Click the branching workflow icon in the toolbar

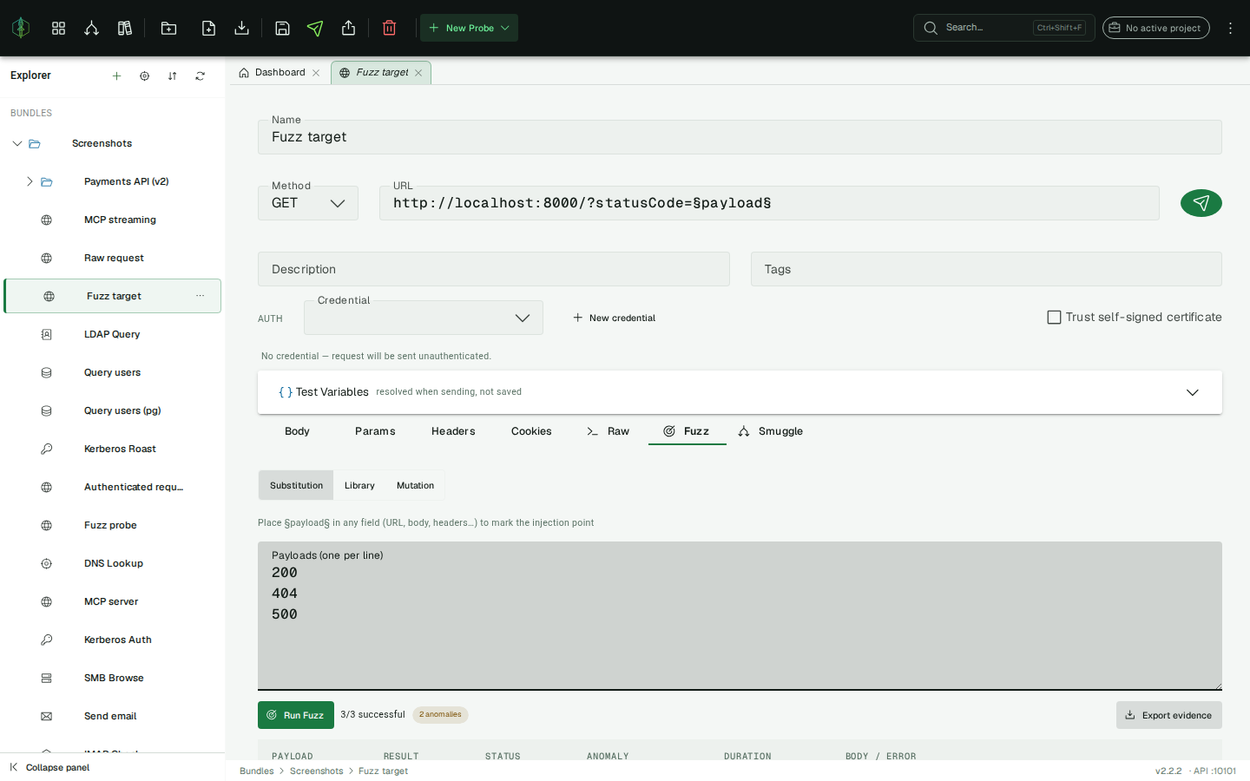pos(91,28)
